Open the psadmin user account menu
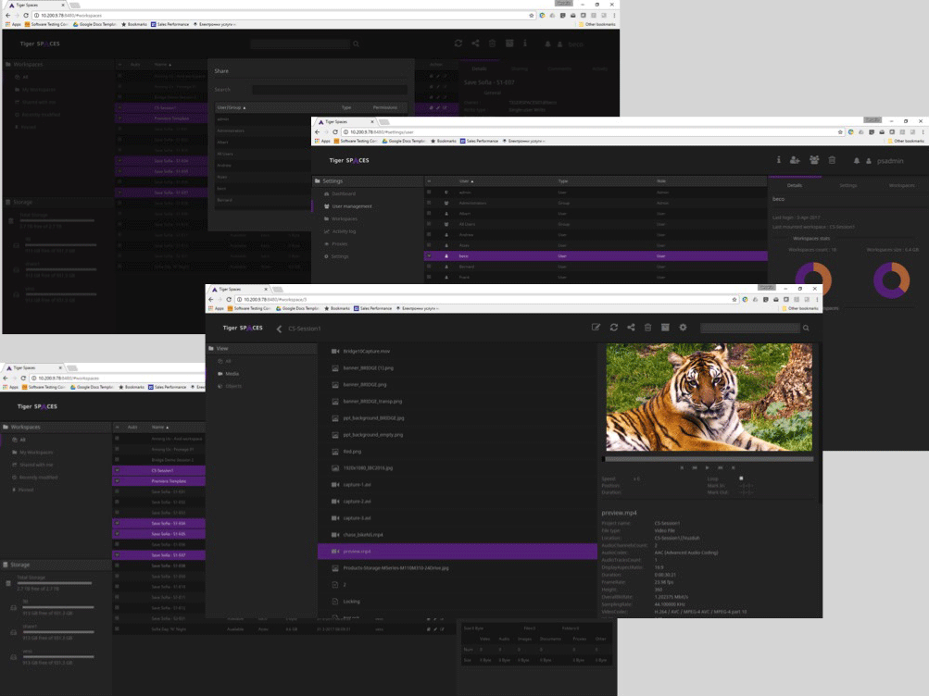The image size is (929, 696). click(885, 161)
